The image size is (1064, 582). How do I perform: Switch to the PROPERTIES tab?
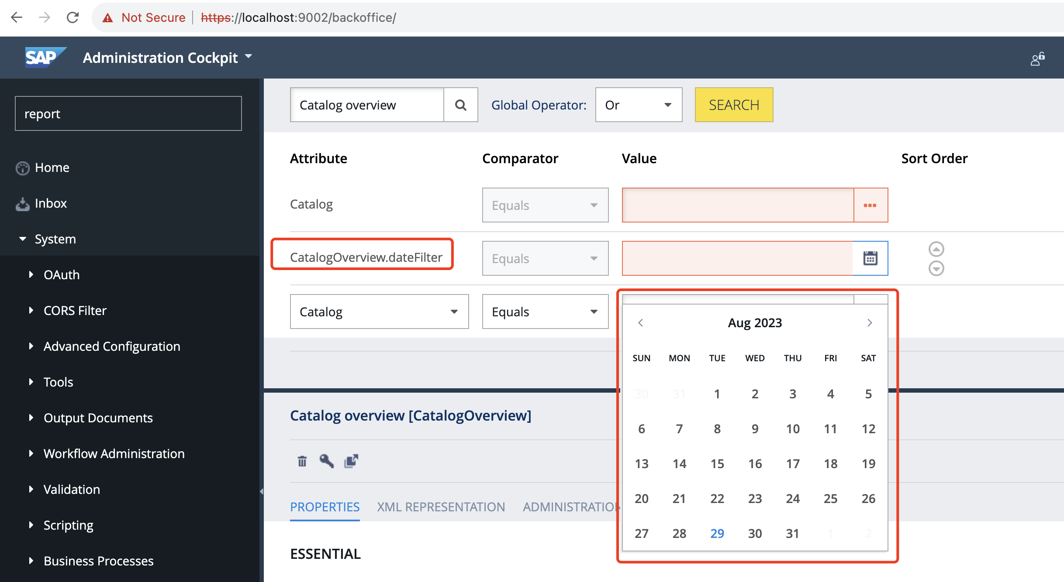coord(325,507)
